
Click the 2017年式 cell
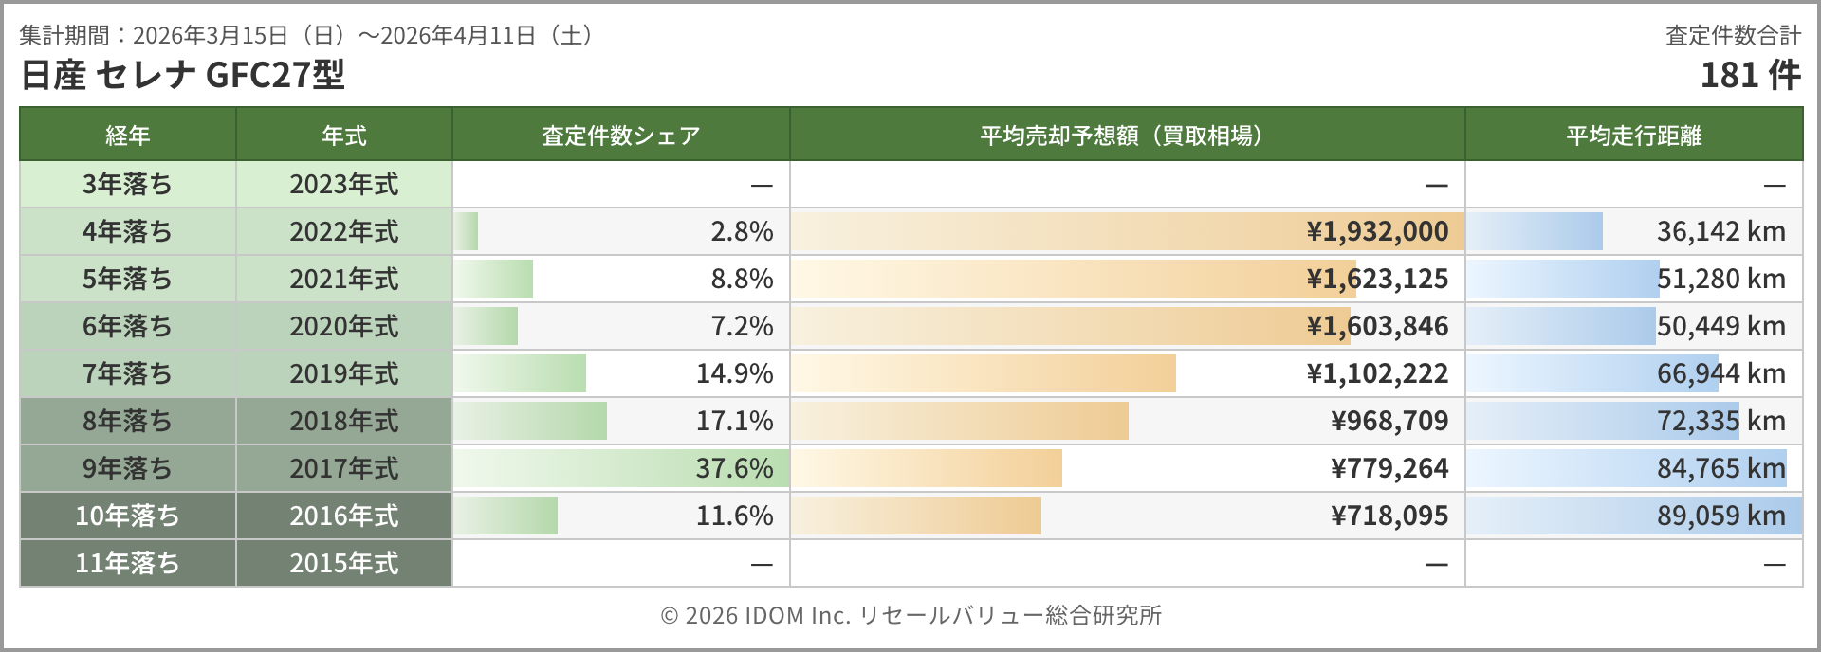click(343, 468)
